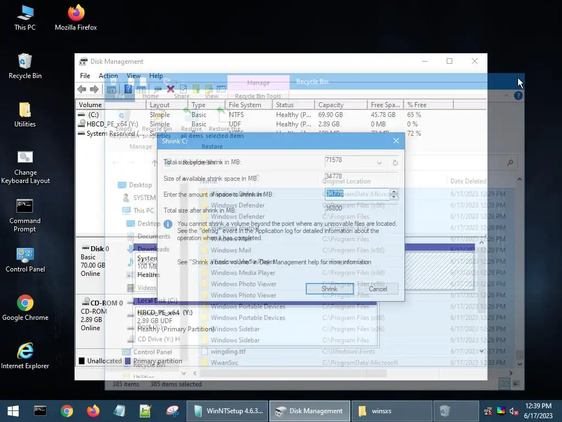Sort by the Date Deleted column in Recycle Bin
Image resolution: width=562 pixels, height=422 pixels.
tap(468, 181)
